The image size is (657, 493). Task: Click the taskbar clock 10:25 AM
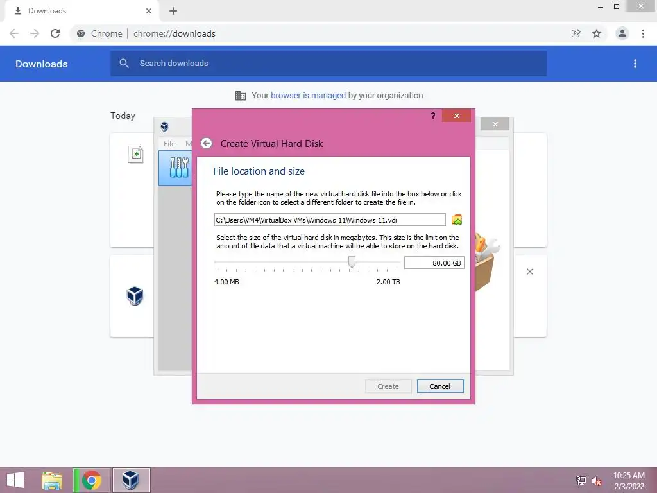(x=629, y=476)
